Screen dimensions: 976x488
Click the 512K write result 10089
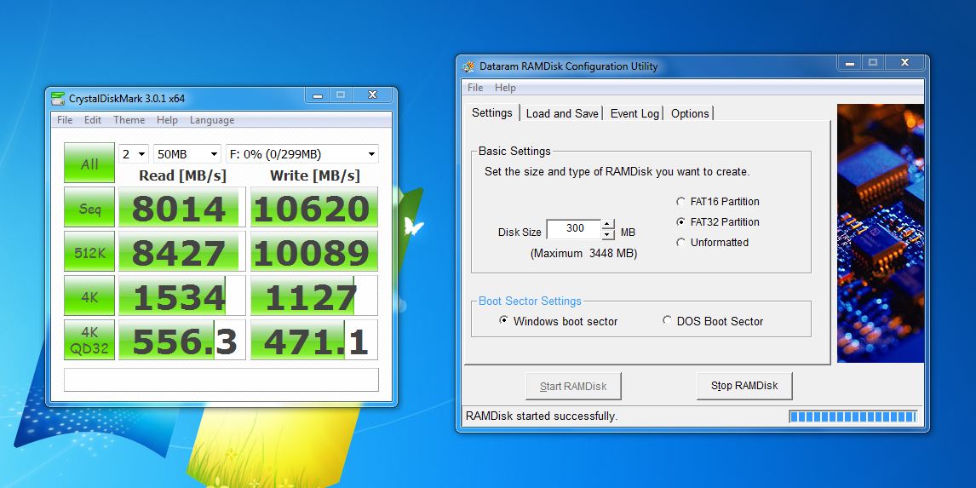pos(313,251)
